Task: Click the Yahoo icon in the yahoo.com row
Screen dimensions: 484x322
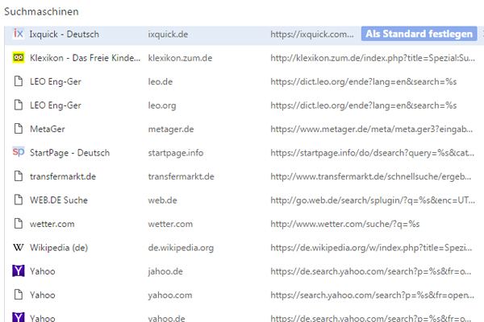Action: (x=19, y=295)
